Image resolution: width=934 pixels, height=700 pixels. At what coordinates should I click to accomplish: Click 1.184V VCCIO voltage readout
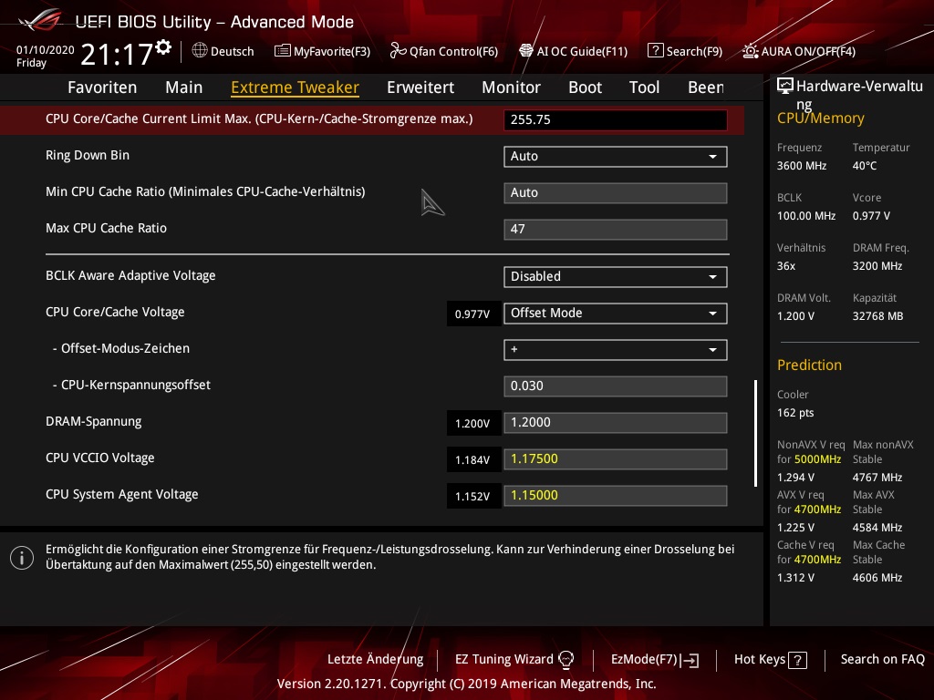(x=473, y=459)
